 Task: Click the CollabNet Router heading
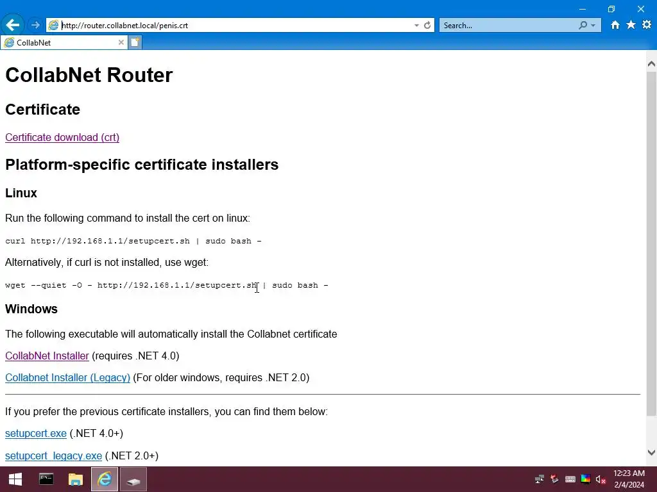click(x=89, y=75)
